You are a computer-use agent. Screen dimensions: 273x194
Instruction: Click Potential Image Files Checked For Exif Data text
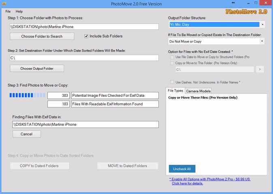tap(108, 96)
